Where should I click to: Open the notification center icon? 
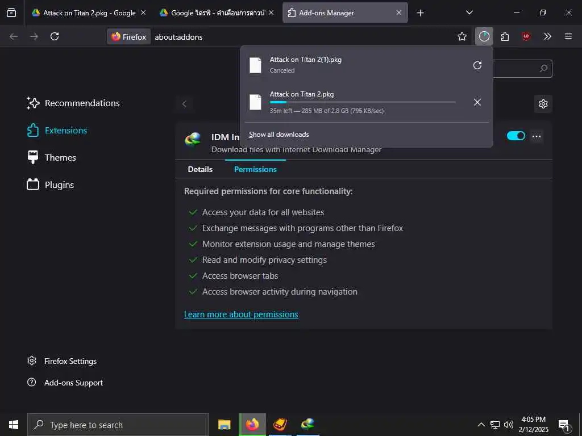(564, 425)
